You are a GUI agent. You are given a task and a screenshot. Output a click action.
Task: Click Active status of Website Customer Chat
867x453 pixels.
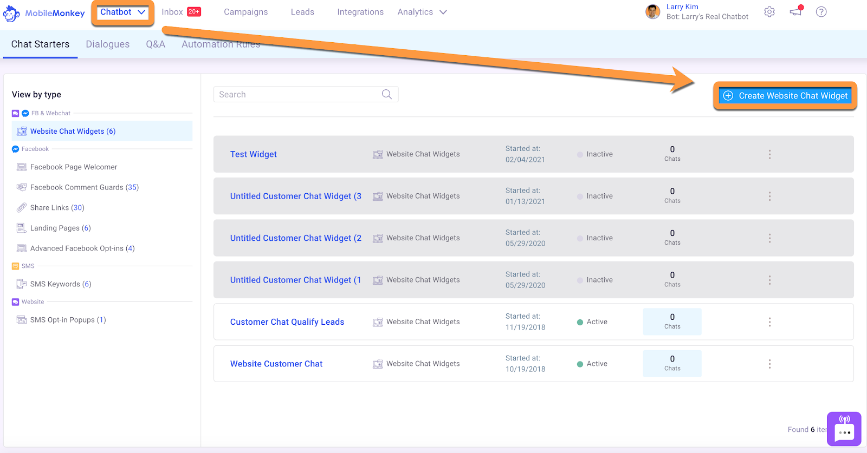(592, 364)
